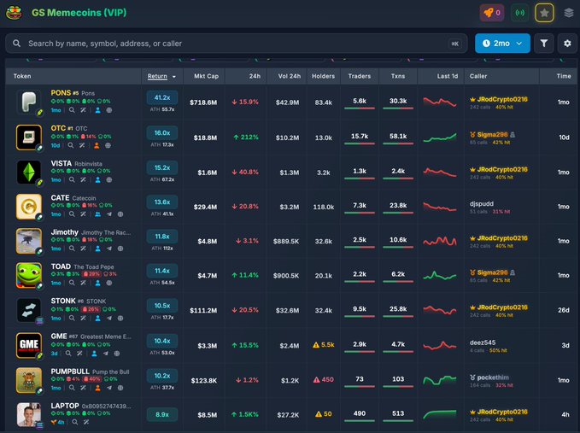Click the 16.0x return badge
580x433 pixels.
click(x=162, y=132)
